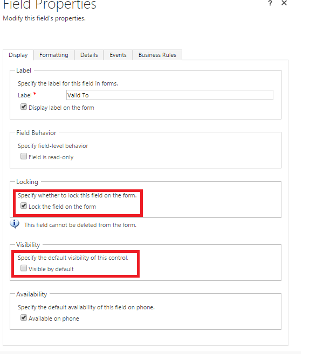Click the Valid To label input field

[170, 95]
